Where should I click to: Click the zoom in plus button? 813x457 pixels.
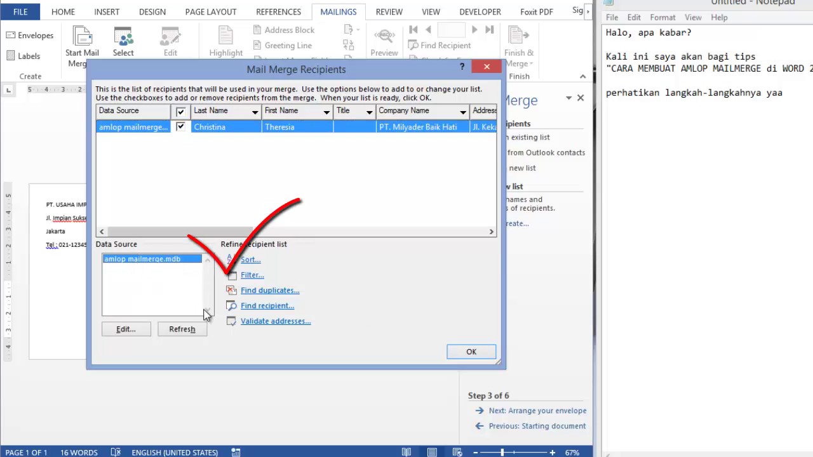[553, 453]
